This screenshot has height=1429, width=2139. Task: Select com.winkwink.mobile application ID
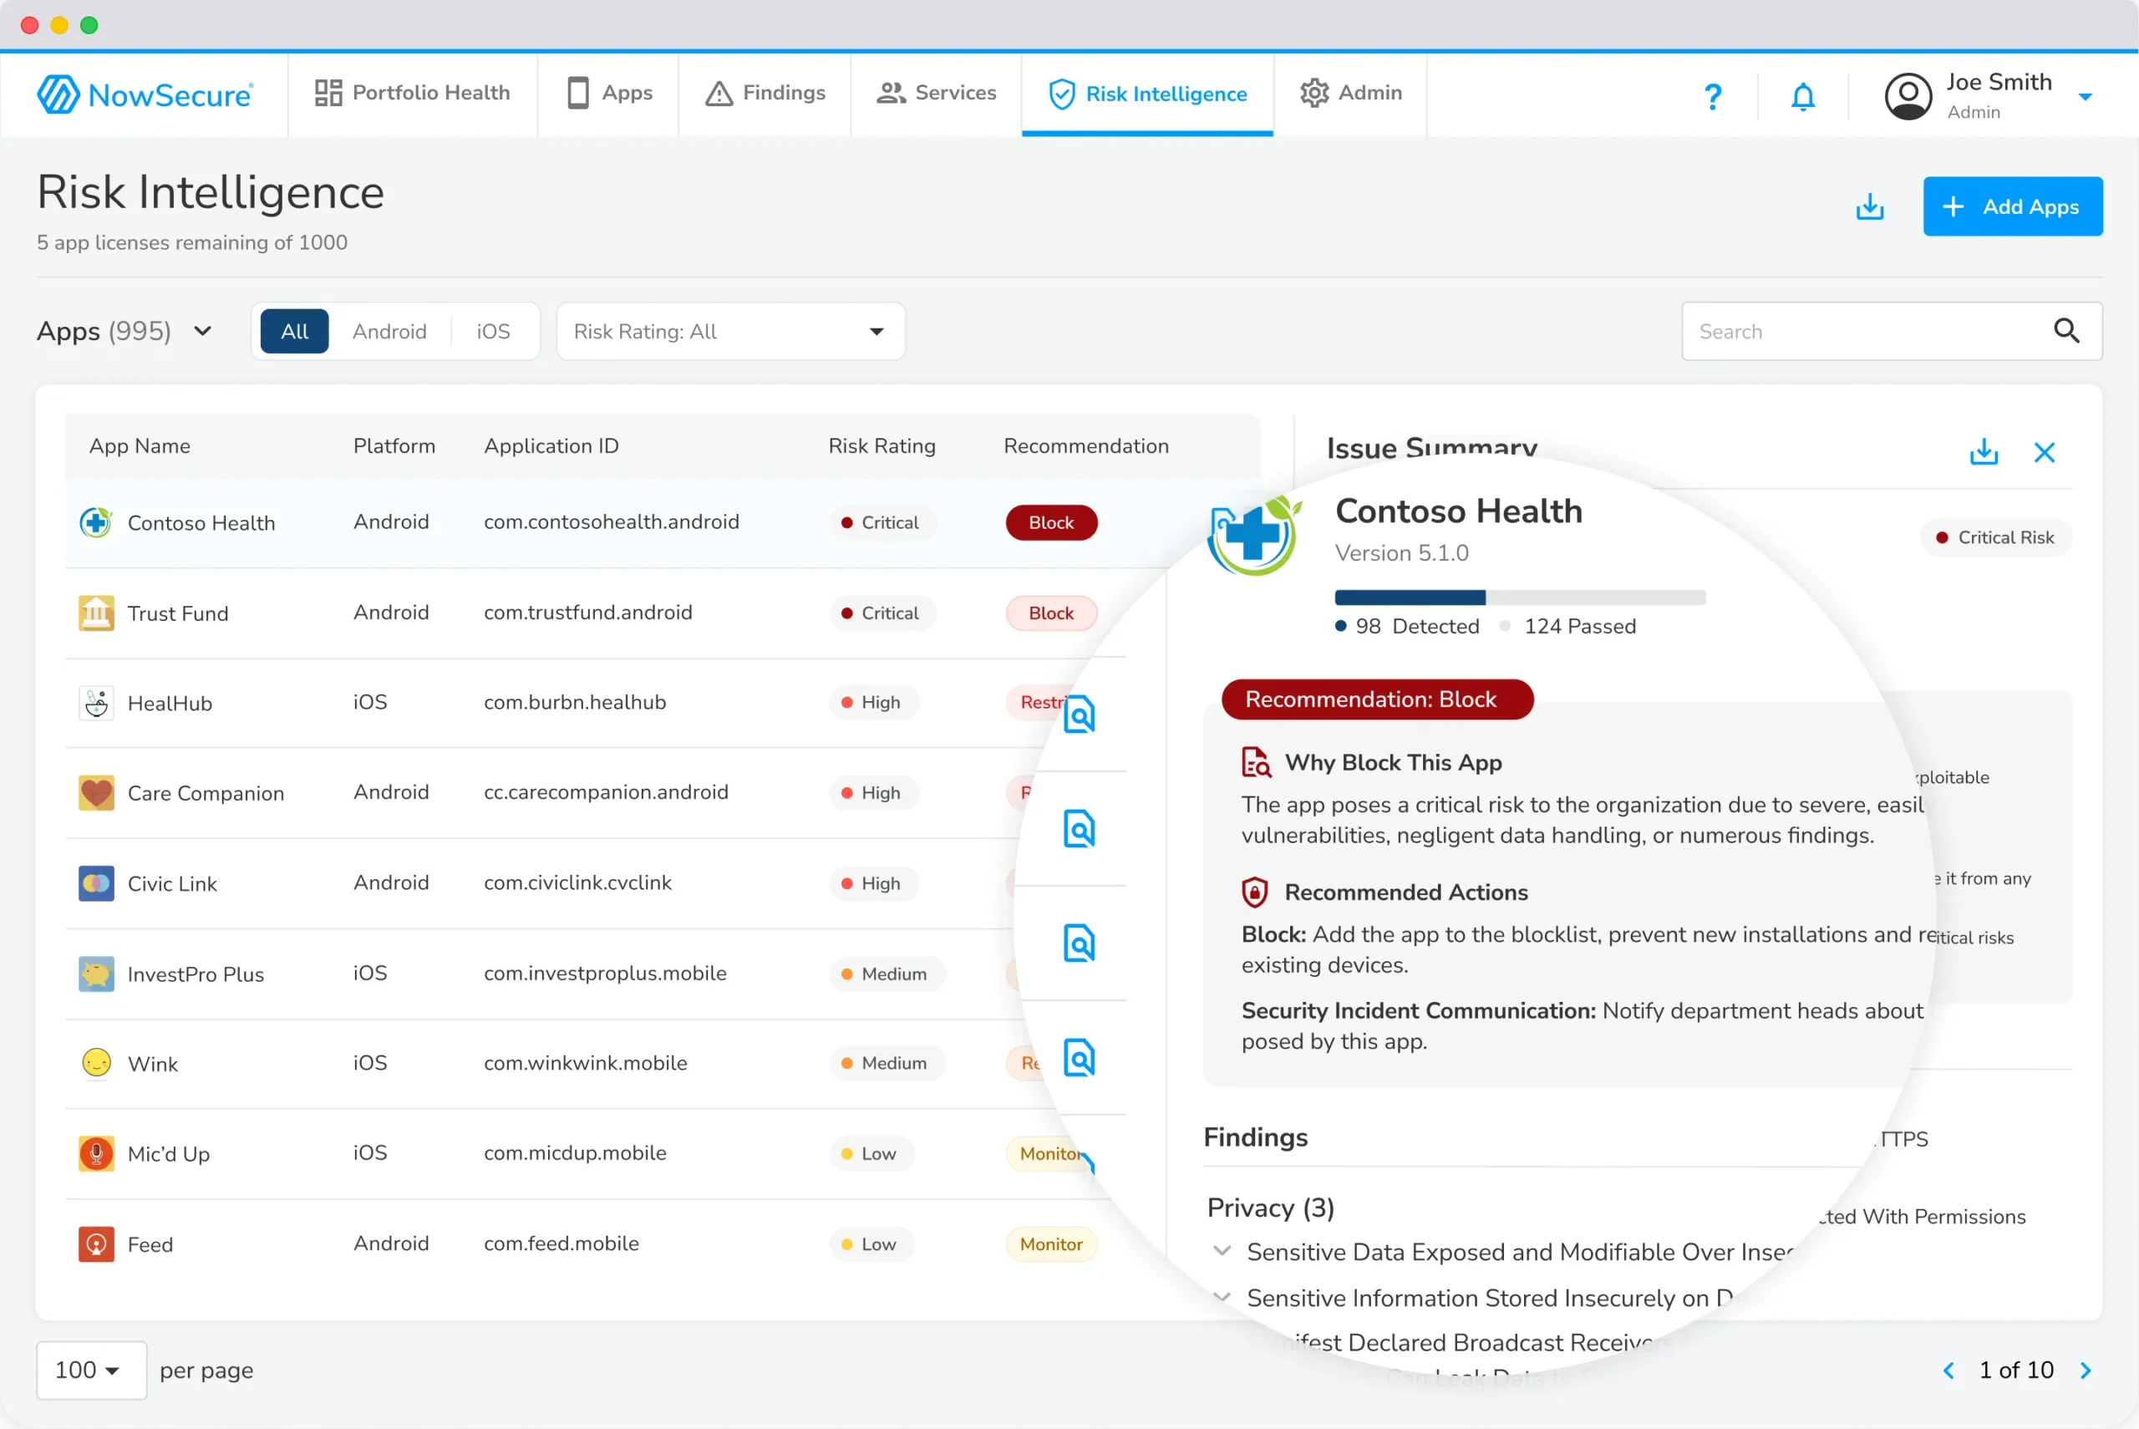click(x=585, y=1063)
